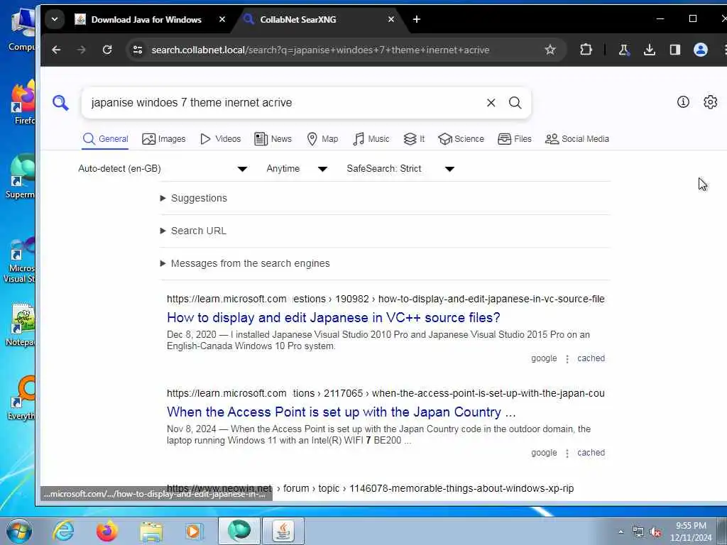
Task: Open Windows Explorer from the taskbar
Action: point(151,531)
